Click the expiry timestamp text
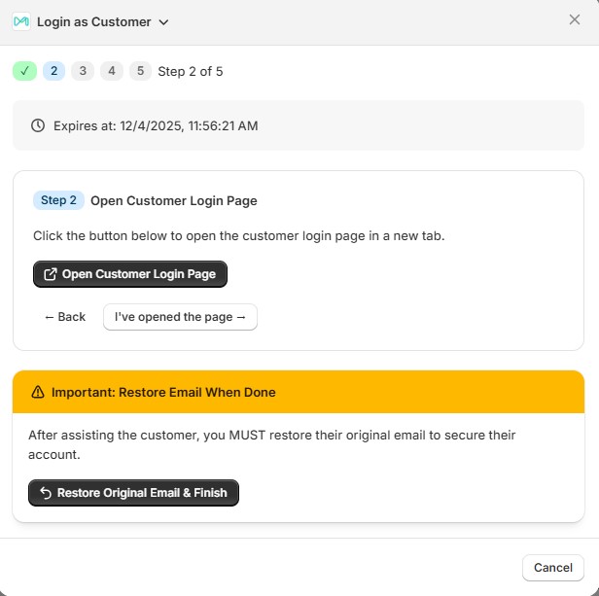This screenshot has height=596, width=599. [156, 125]
